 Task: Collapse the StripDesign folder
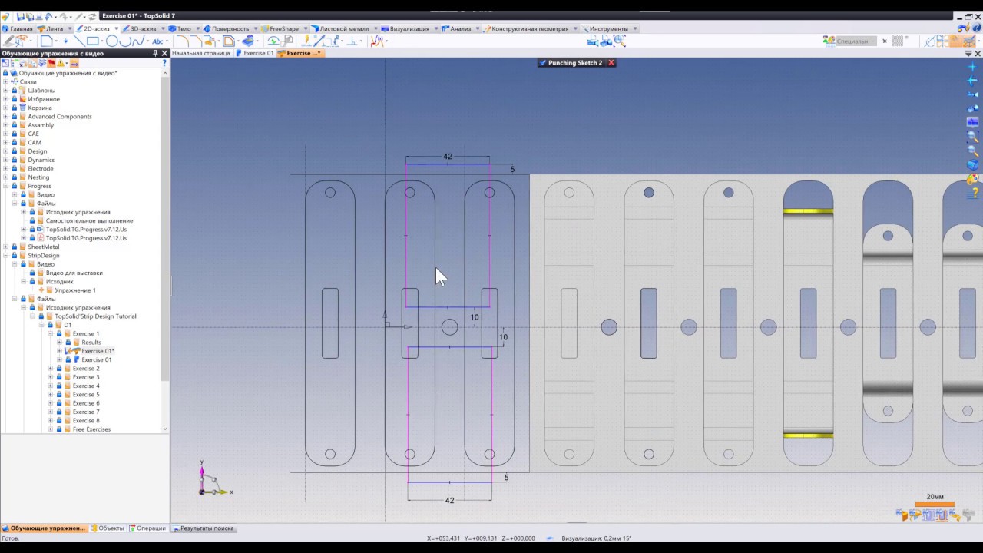(5, 255)
